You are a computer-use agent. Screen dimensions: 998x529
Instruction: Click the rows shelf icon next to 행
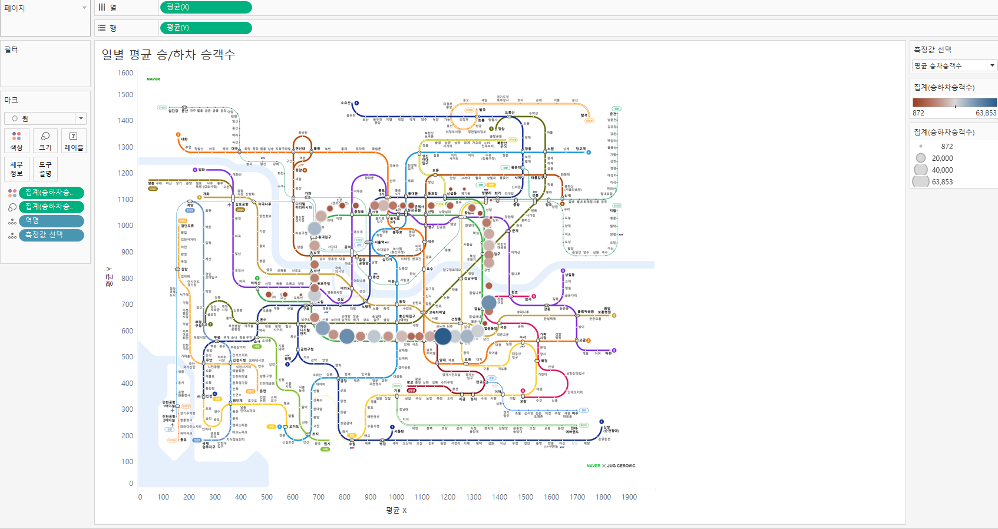tap(102, 28)
